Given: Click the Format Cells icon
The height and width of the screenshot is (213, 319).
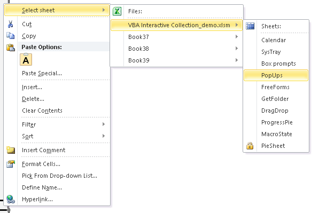Looking at the screenshot, I should [11, 164].
